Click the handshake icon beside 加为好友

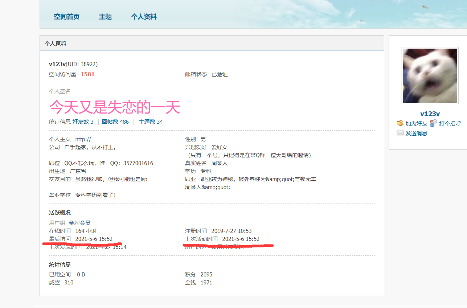400,123
